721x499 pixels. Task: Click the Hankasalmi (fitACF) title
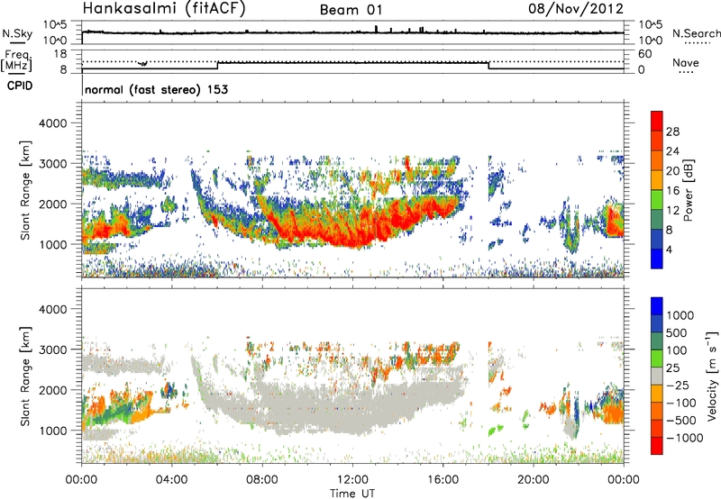pos(164,9)
